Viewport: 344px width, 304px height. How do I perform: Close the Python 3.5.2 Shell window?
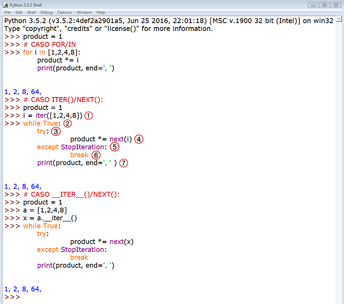coord(336,5)
